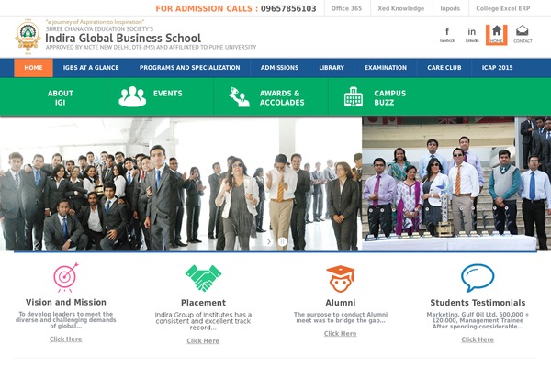Screen dimensions: 551x367
Task: Click the Students Testimonials speech bubble icon
Action: tap(478, 278)
